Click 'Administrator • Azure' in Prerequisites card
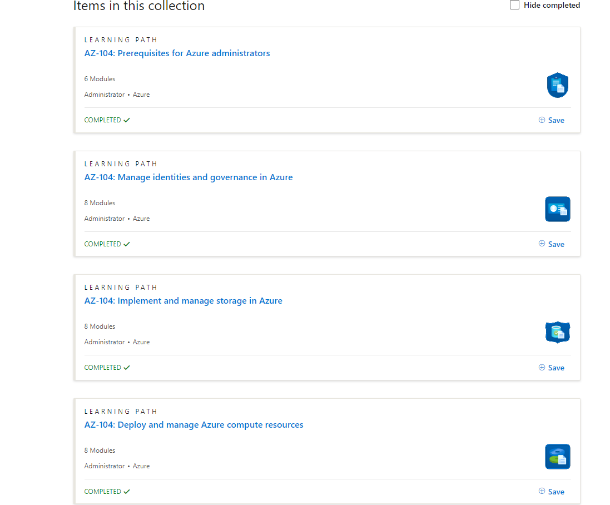Viewport: 610px width, 505px height. (117, 95)
